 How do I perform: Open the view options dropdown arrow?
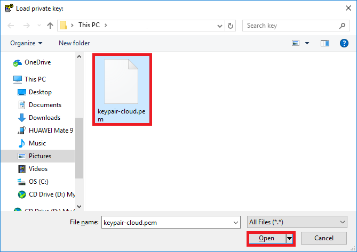(307, 43)
